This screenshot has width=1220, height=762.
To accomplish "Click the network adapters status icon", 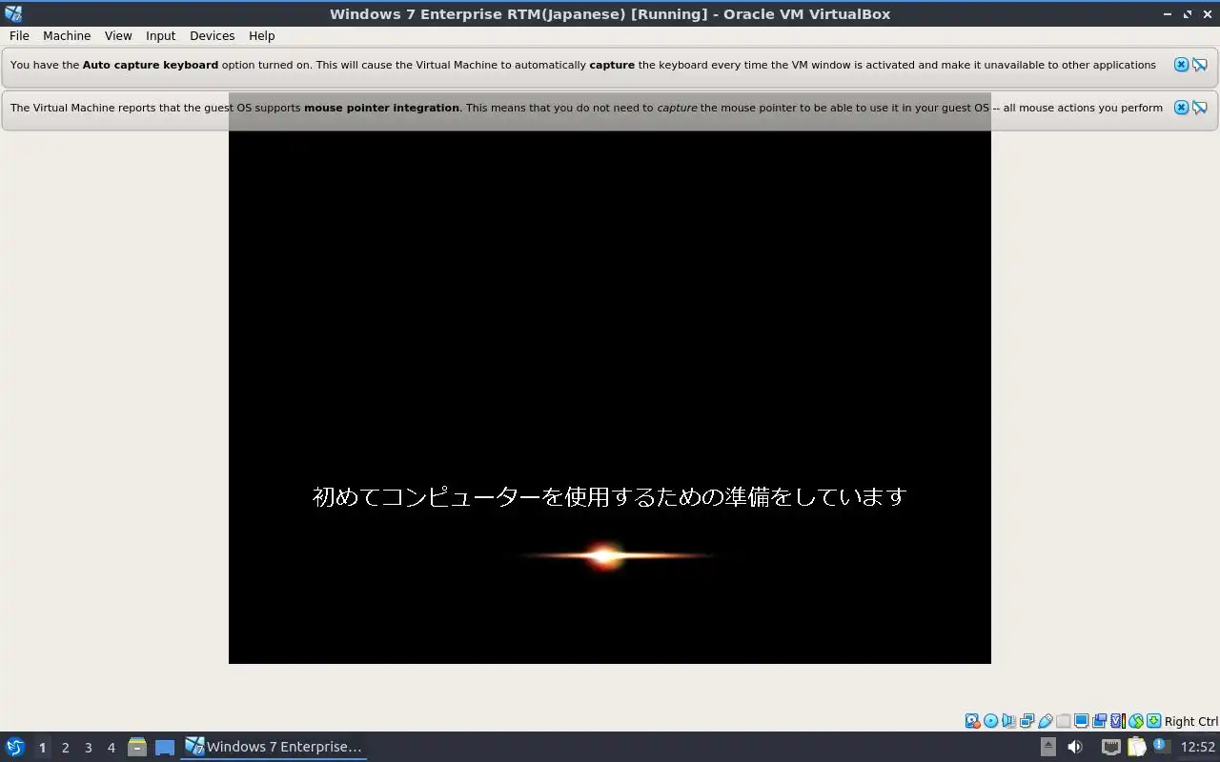I will pos(1027,721).
